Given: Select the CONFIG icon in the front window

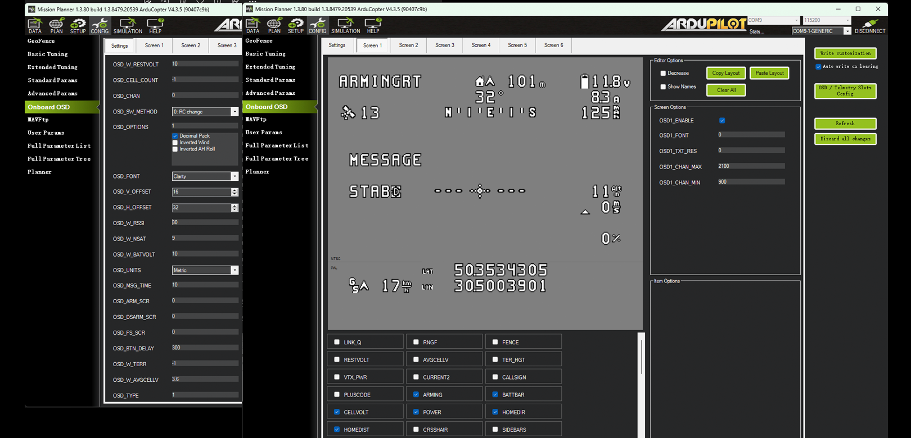Looking at the screenshot, I should [x=318, y=25].
